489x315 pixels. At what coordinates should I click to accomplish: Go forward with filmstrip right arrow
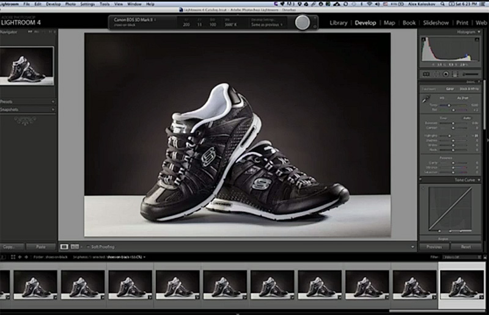pyautogui.click(x=26, y=257)
